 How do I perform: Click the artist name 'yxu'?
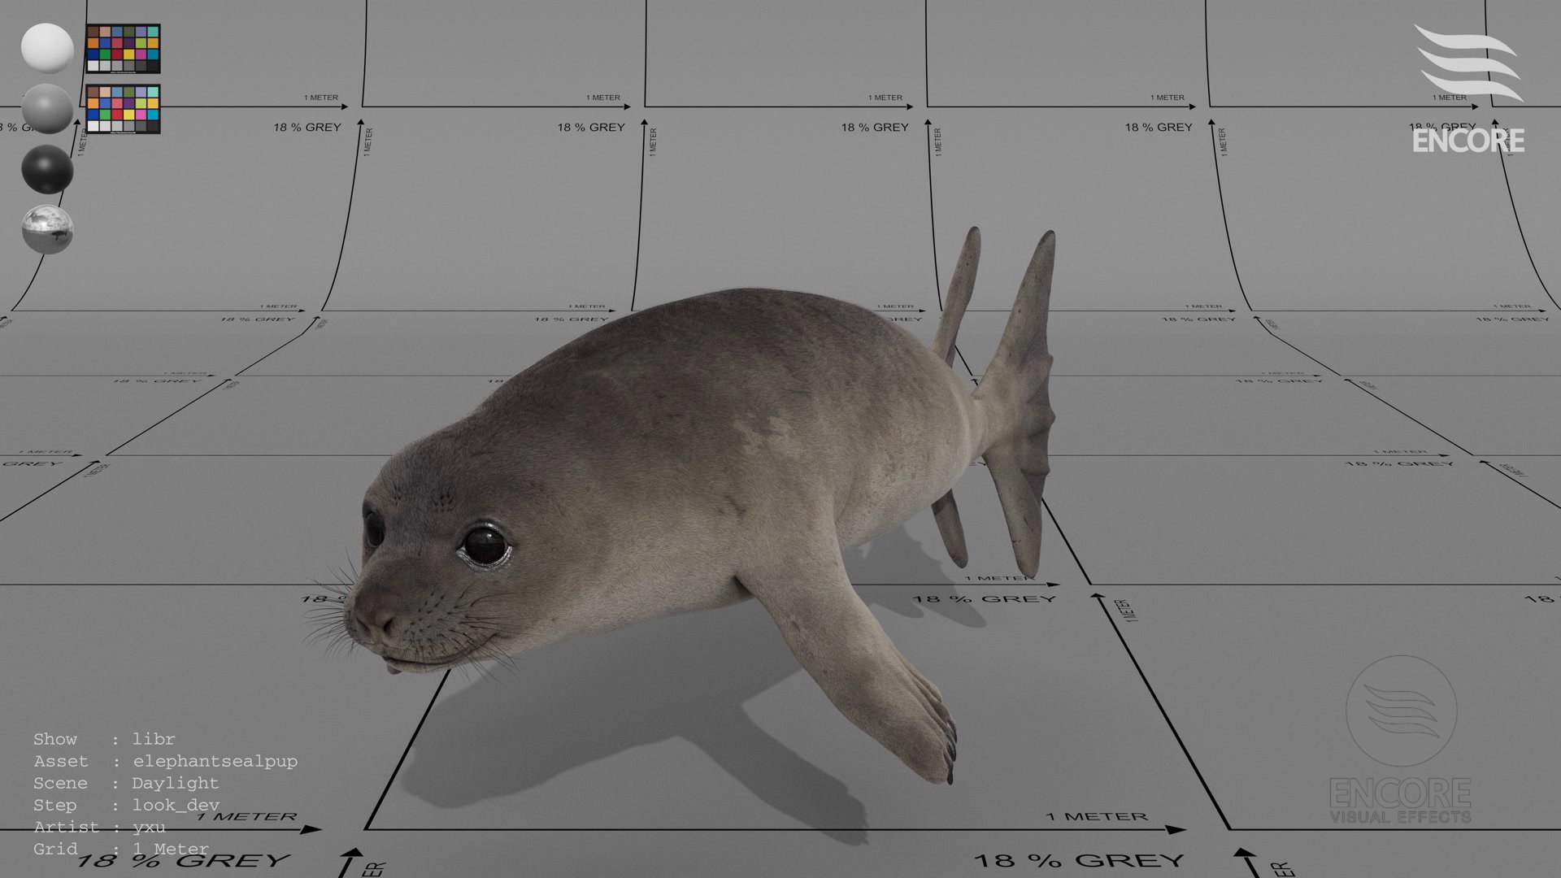[149, 828]
